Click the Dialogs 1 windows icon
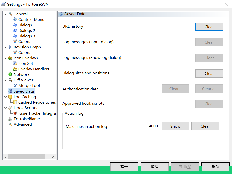Image resolution: width=232 pixels, height=174 pixels. point(15,25)
